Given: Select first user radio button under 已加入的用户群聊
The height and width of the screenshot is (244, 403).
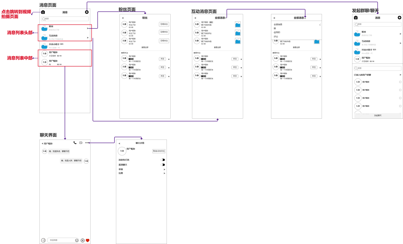Looking at the screenshot, I should 400,82.
